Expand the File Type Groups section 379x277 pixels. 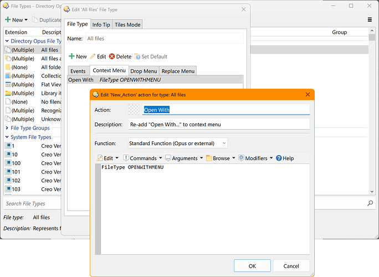coord(7,128)
